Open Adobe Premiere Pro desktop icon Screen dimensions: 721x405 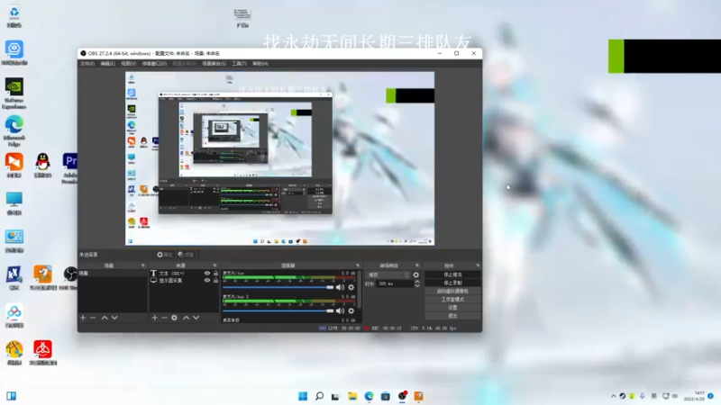click(x=70, y=168)
